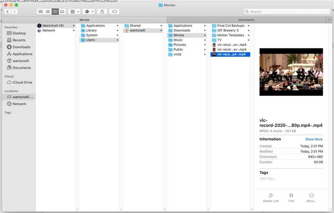Select highlighted vlc-reco...p4-.mp4 file

point(230,54)
